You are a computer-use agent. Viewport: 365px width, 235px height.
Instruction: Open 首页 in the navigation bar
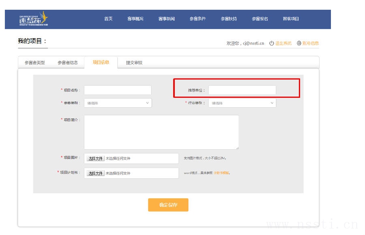click(x=108, y=19)
